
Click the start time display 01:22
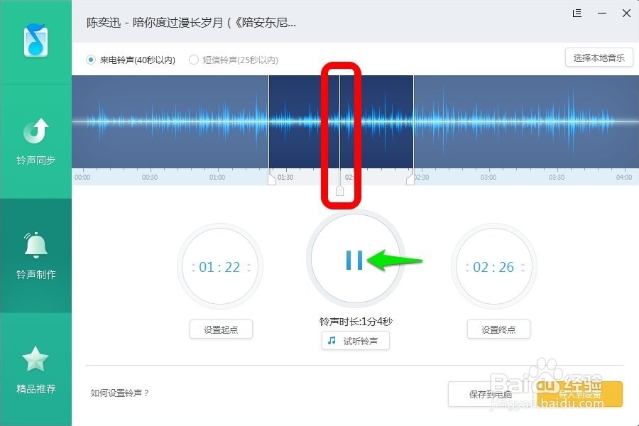click(220, 266)
